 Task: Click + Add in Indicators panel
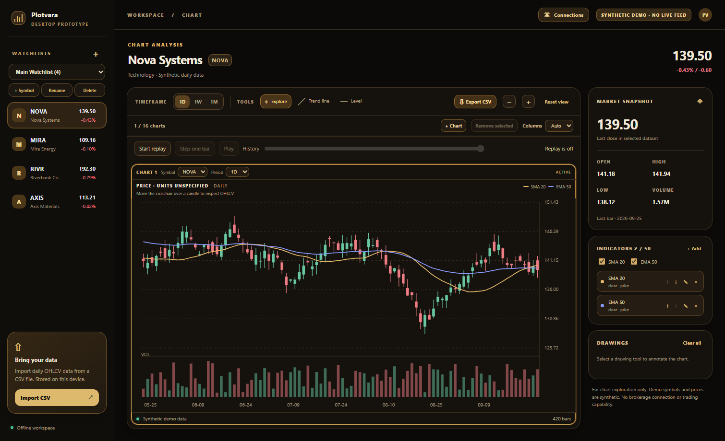694,249
